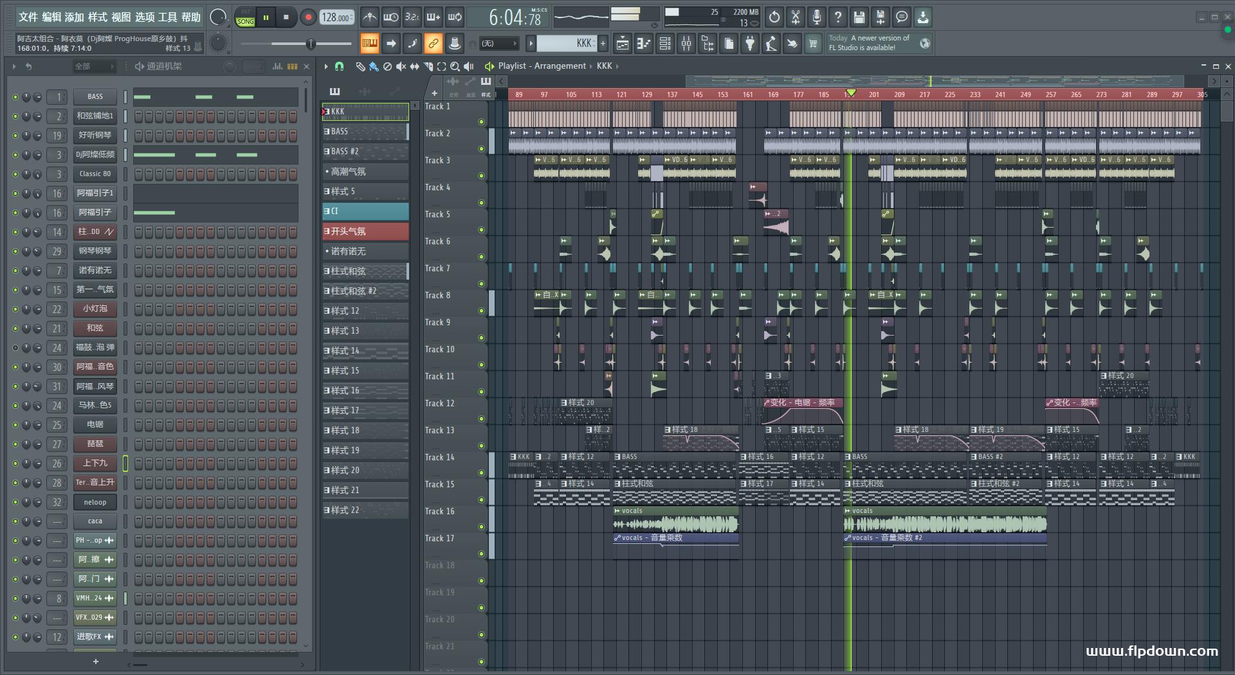The image size is (1235, 675).
Task: Toggle Track 1 mute light
Action: (481, 122)
